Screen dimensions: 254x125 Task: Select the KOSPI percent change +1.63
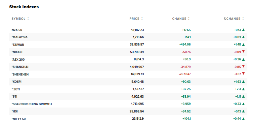click(237, 82)
